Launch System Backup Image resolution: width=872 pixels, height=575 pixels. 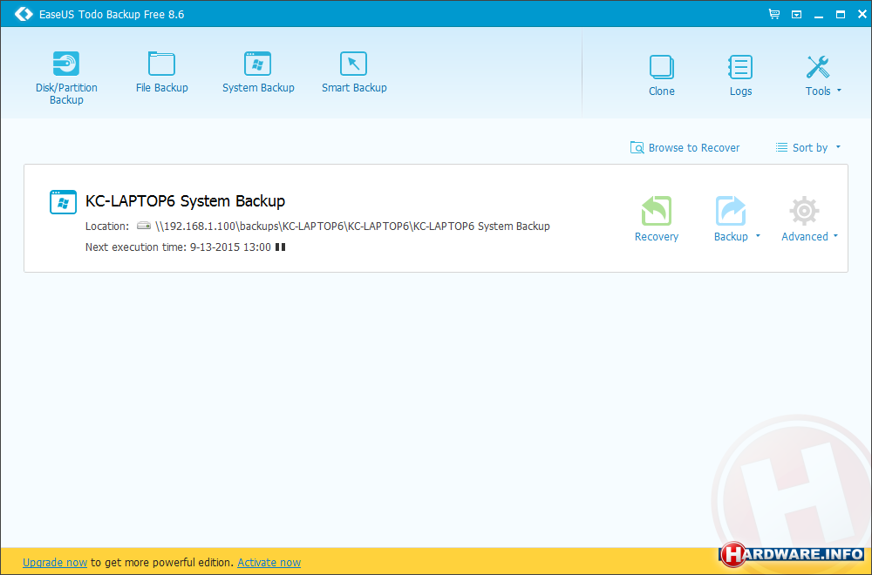(258, 72)
